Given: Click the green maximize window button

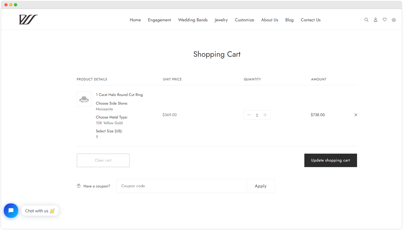Looking at the screenshot, I should pos(16,5).
